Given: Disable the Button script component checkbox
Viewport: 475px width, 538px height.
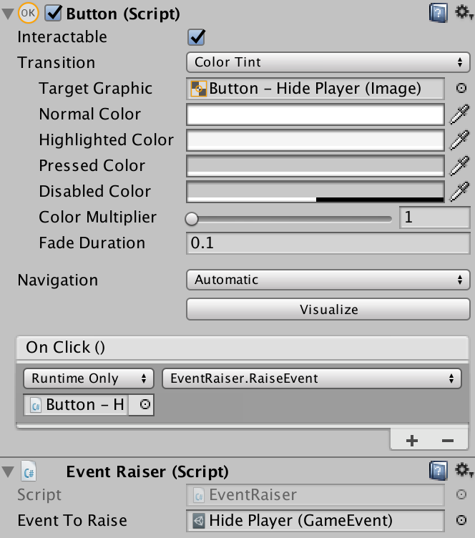Looking at the screenshot, I should pos(54,14).
